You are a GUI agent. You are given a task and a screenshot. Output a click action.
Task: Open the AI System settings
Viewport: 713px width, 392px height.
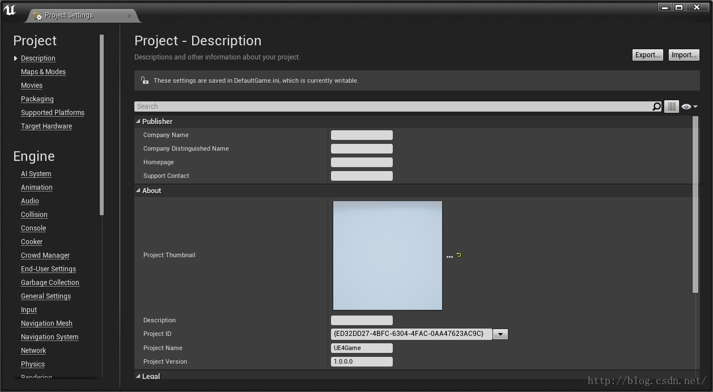(x=36, y=174)
